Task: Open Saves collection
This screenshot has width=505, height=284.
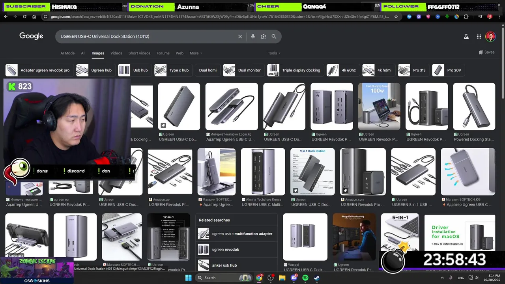Action: 486,52
